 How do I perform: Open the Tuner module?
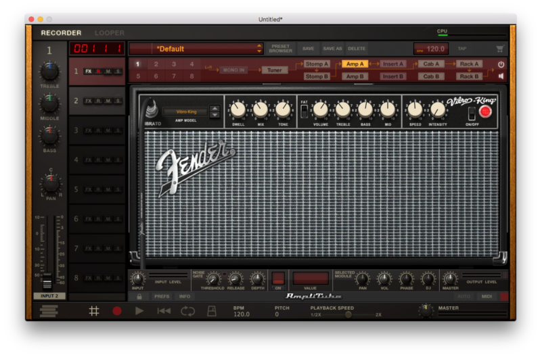point(275,70)
